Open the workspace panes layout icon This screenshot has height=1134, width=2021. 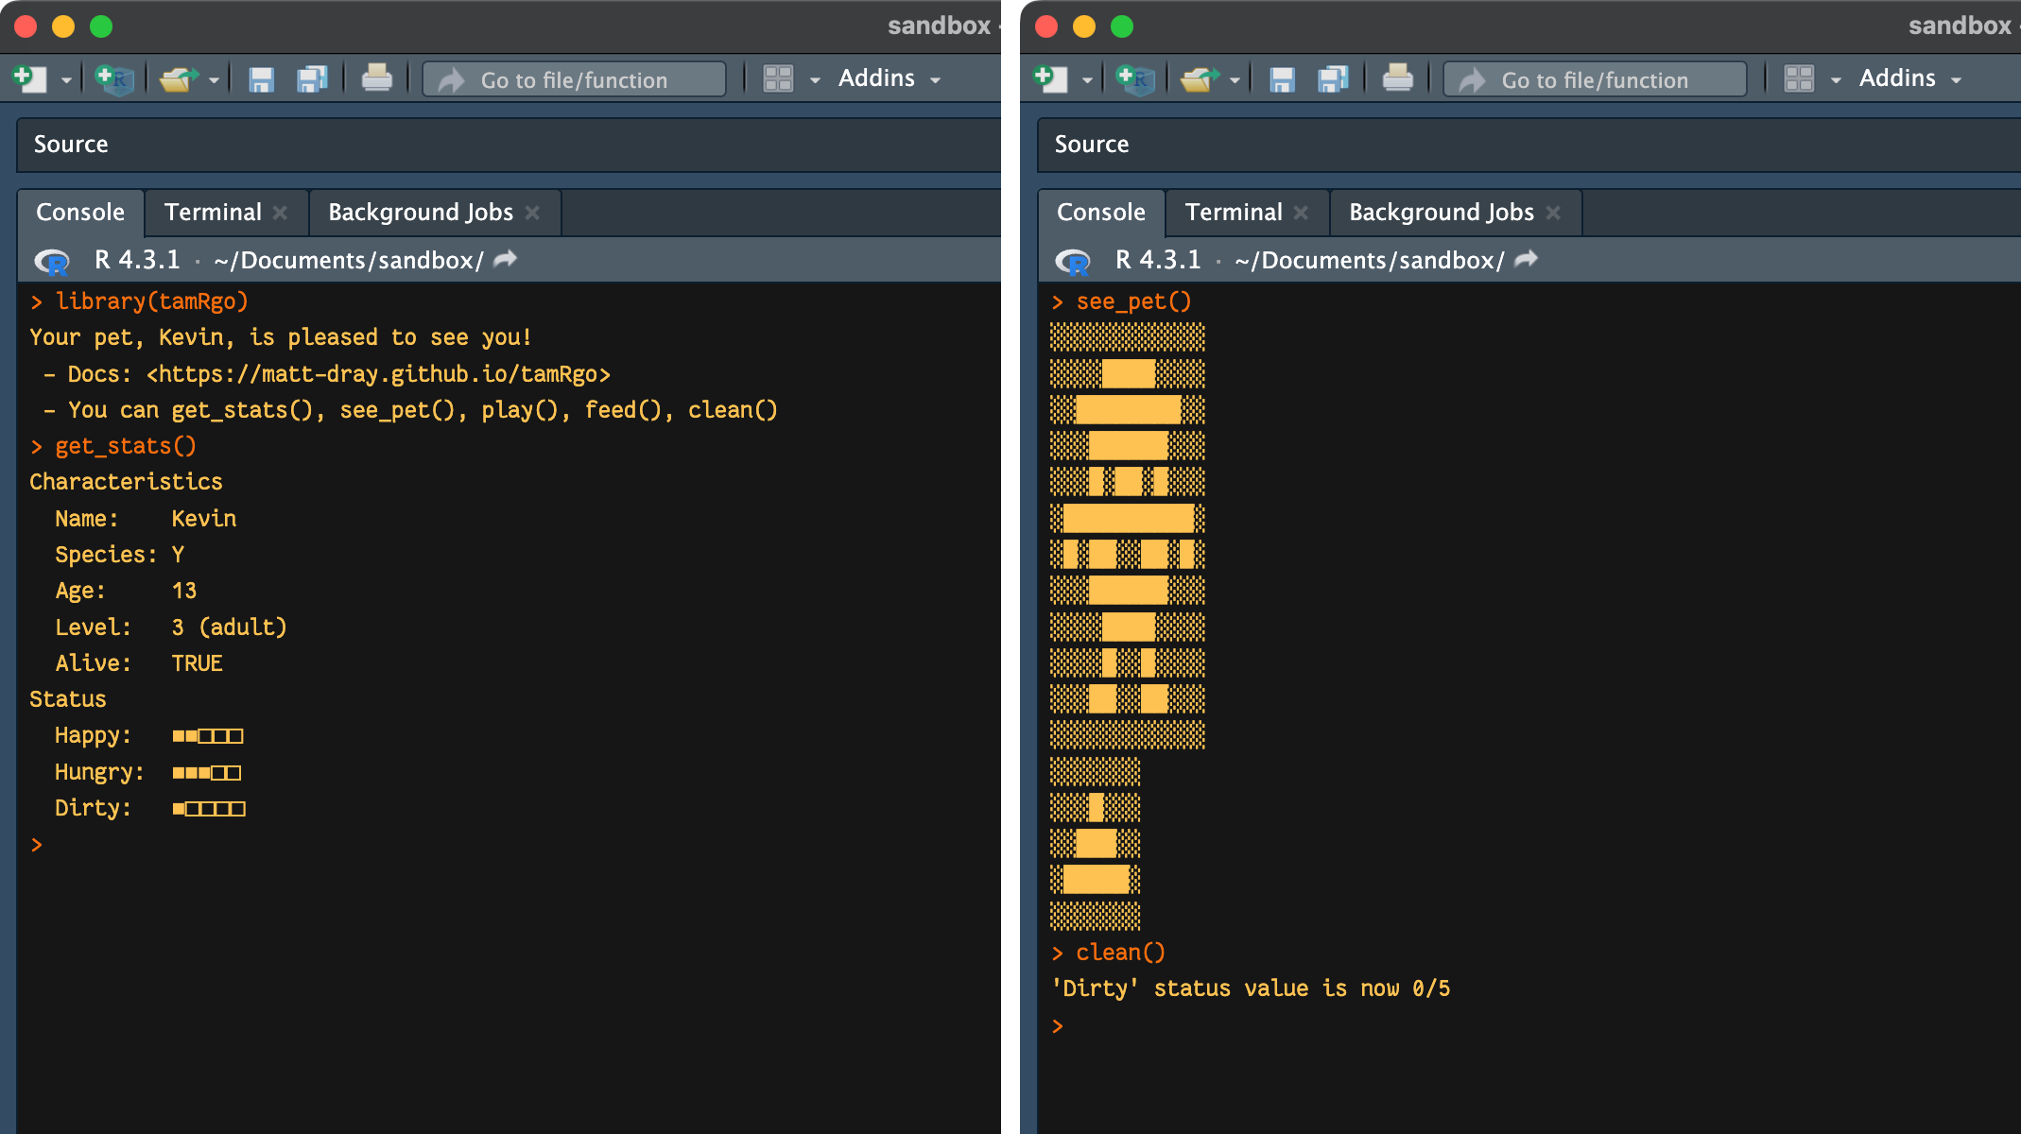point(779,78)
